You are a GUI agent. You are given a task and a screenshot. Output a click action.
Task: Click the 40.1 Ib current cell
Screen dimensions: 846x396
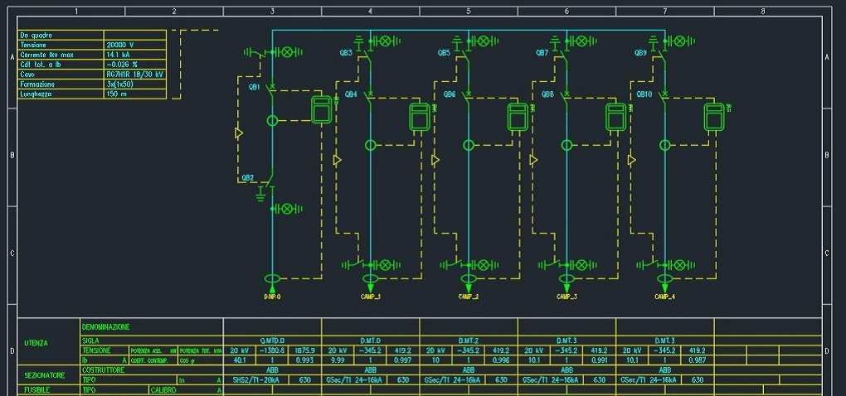pos(239,360)
